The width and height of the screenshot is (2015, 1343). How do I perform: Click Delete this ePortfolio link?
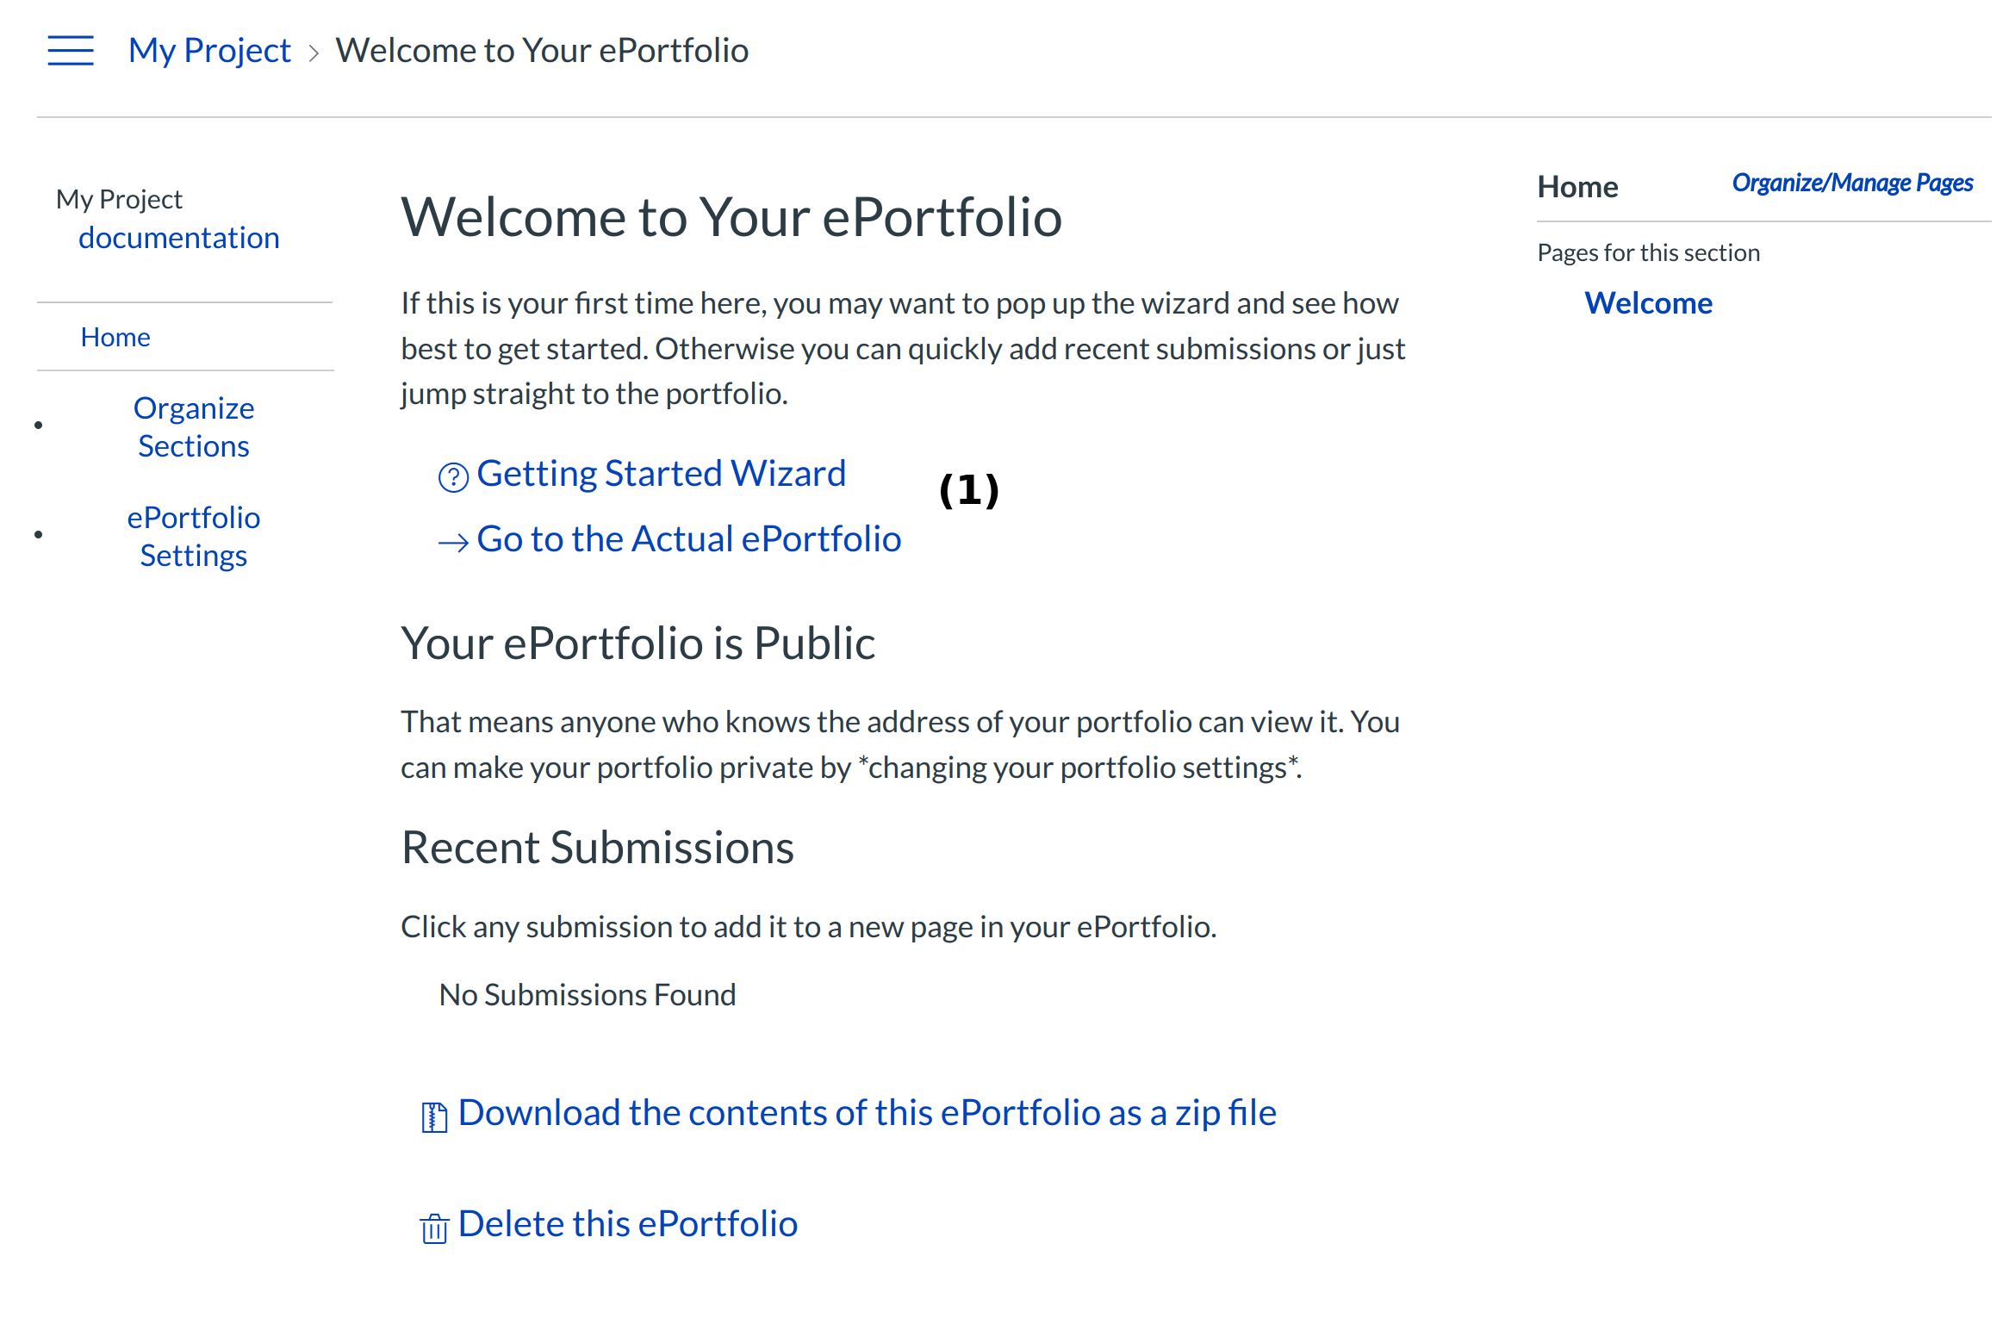[627, 1224]
